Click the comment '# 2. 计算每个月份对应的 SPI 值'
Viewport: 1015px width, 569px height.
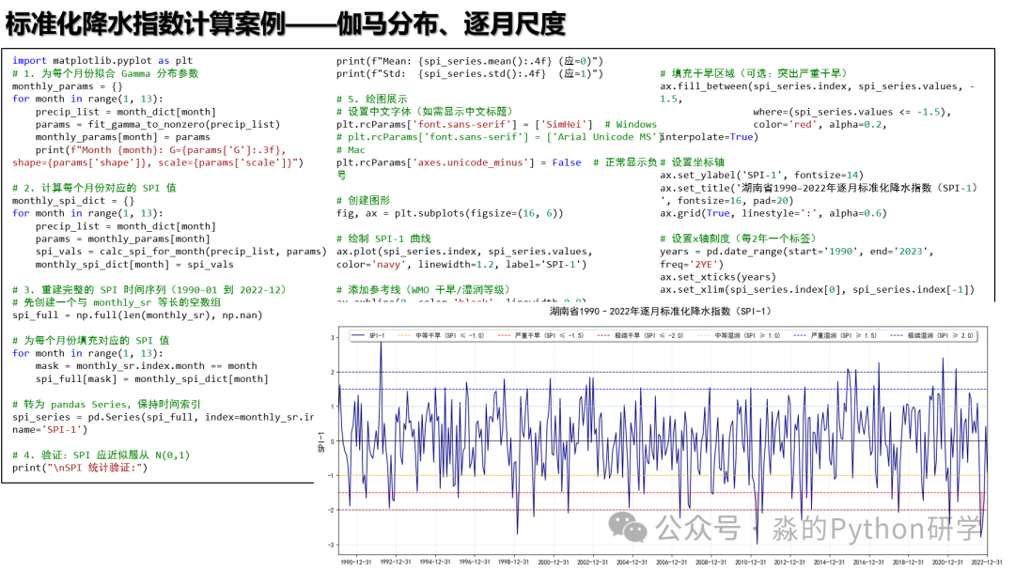94,188
